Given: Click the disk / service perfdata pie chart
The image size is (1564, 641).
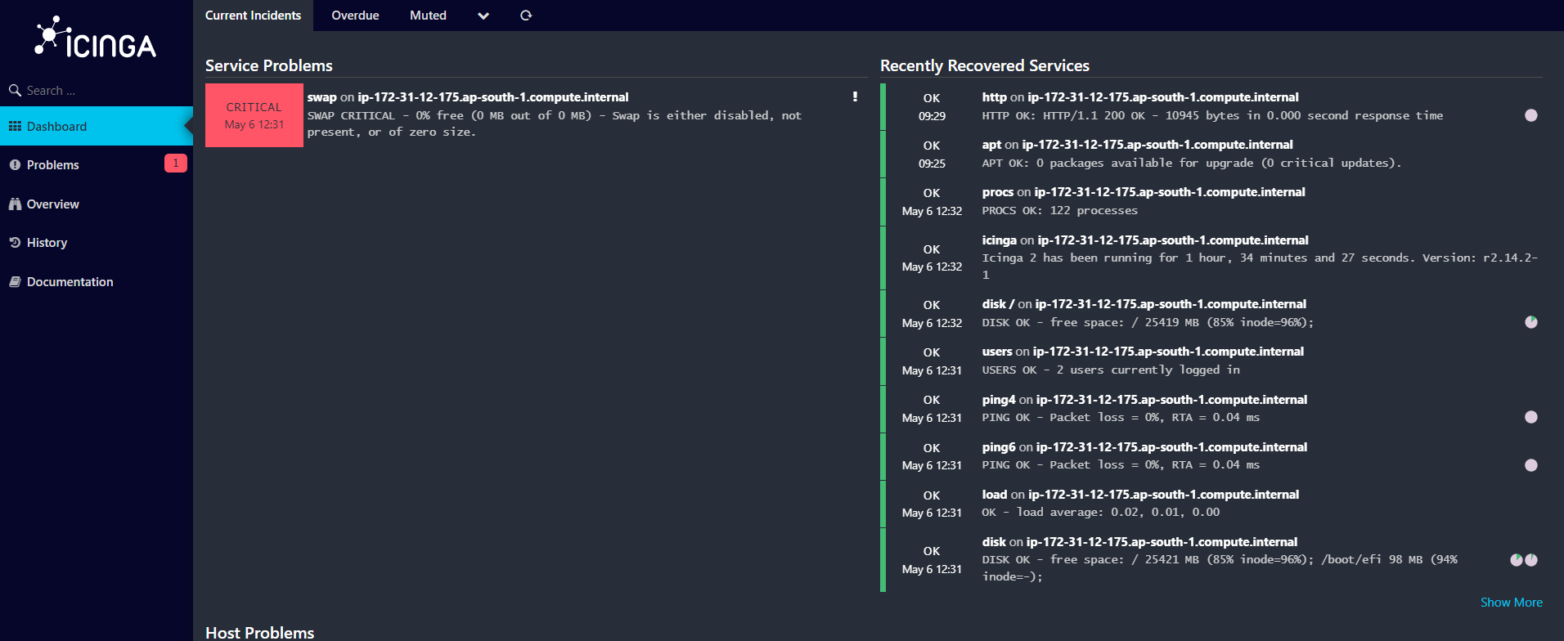Looking at the screenshot, I should click(x=1530, y=322).
